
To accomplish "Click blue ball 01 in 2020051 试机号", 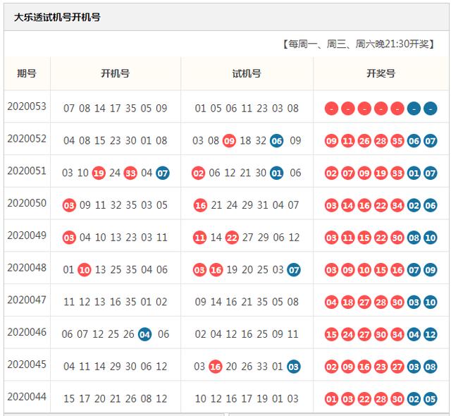I will [277, 173].
